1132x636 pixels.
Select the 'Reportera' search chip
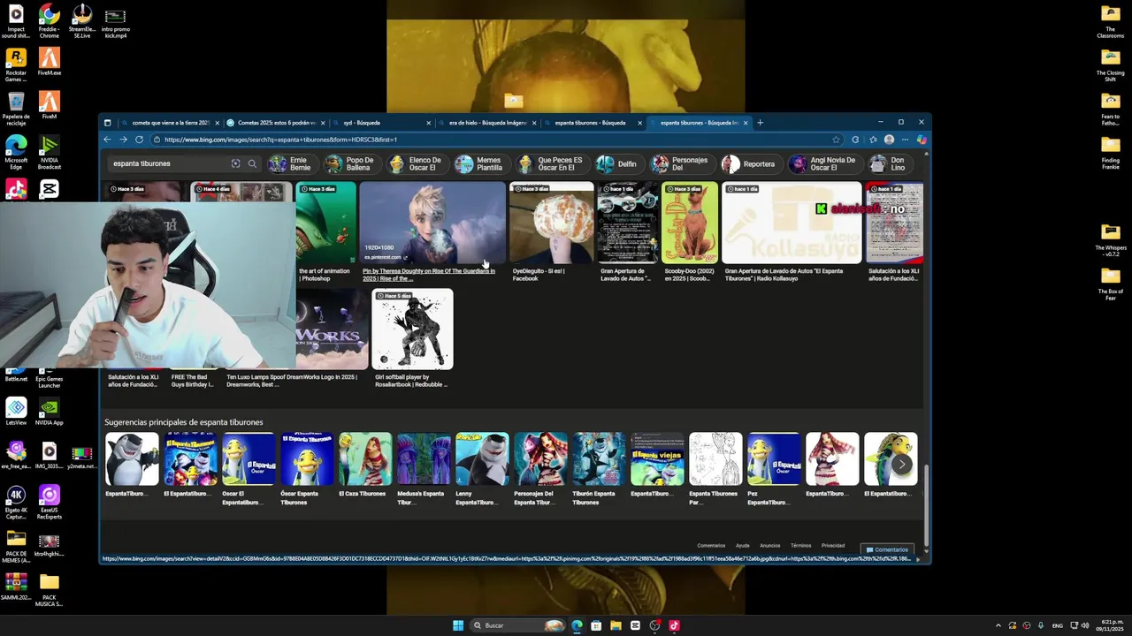click(x=748, y=163)
